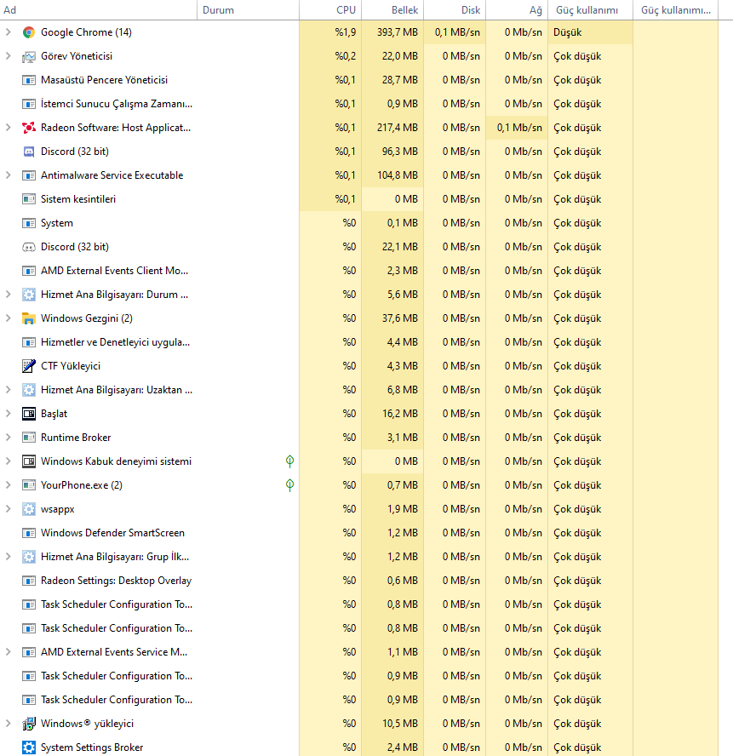The image size is (733, 756).
Task: Click the 0,1 MB/sn disk value for Chrome
Action: 457,32
